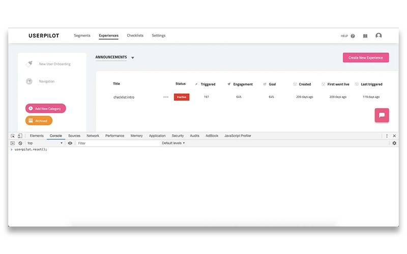Click the HELP text link
Screen dimensions: 407x254
(344, 36)
